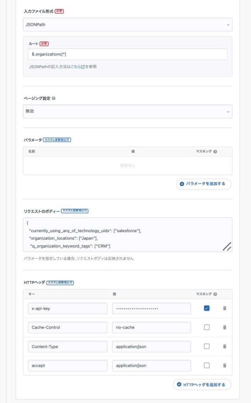Delete the accept header row
The width and height of the screenshot is (251, 403).
pos(225,365)
